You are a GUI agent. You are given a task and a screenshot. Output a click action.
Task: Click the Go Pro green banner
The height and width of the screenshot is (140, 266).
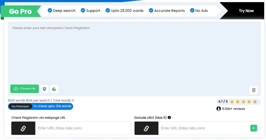click(x=21, y=11)
